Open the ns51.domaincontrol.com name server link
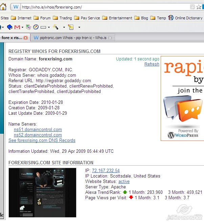Screen dimensions: 204x222 pyautogui.click(x=38, y=130)
